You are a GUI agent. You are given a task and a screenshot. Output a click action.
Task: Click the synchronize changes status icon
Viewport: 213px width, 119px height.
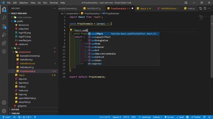14,117
